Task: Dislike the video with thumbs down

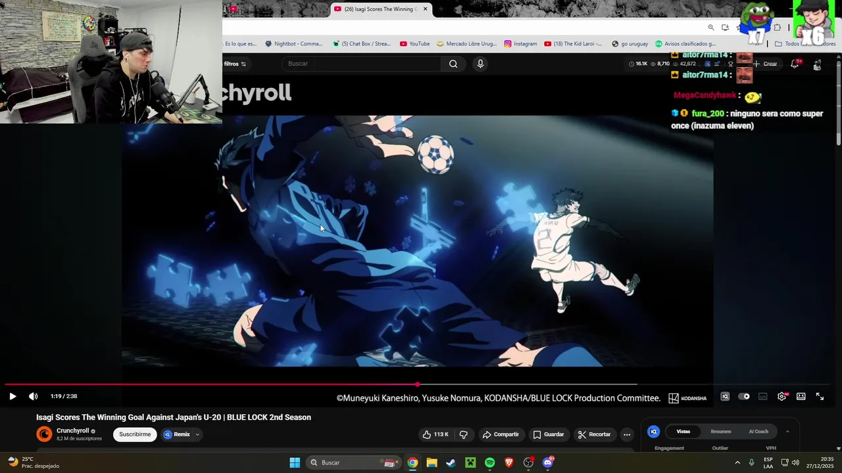Action: (x=464, y=434)
